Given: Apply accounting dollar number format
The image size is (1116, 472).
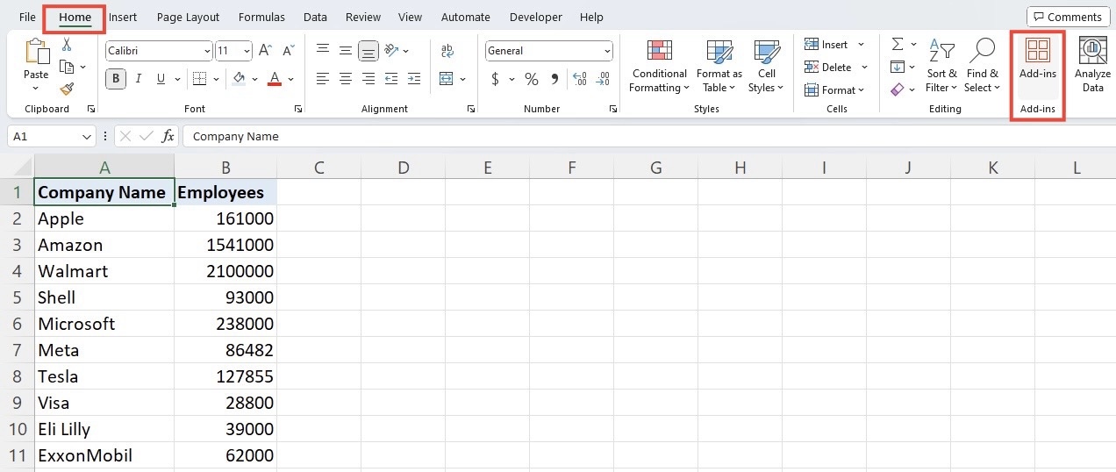Looking at the screenshot, I should tap(495, 79).
